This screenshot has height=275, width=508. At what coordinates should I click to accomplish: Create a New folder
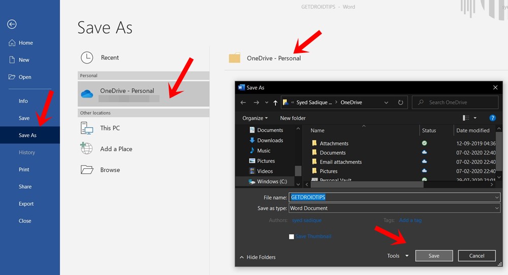[293, 118]
